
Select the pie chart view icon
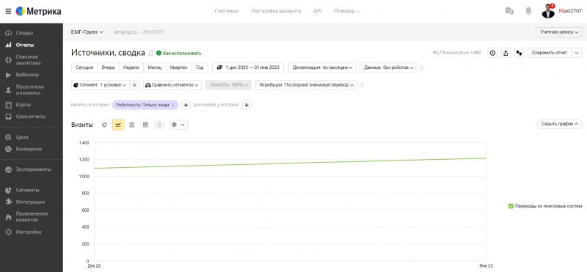pos(104,125)
